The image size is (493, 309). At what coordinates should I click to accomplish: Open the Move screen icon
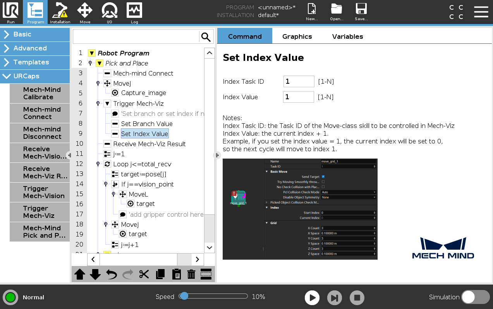tap(85, 12)
